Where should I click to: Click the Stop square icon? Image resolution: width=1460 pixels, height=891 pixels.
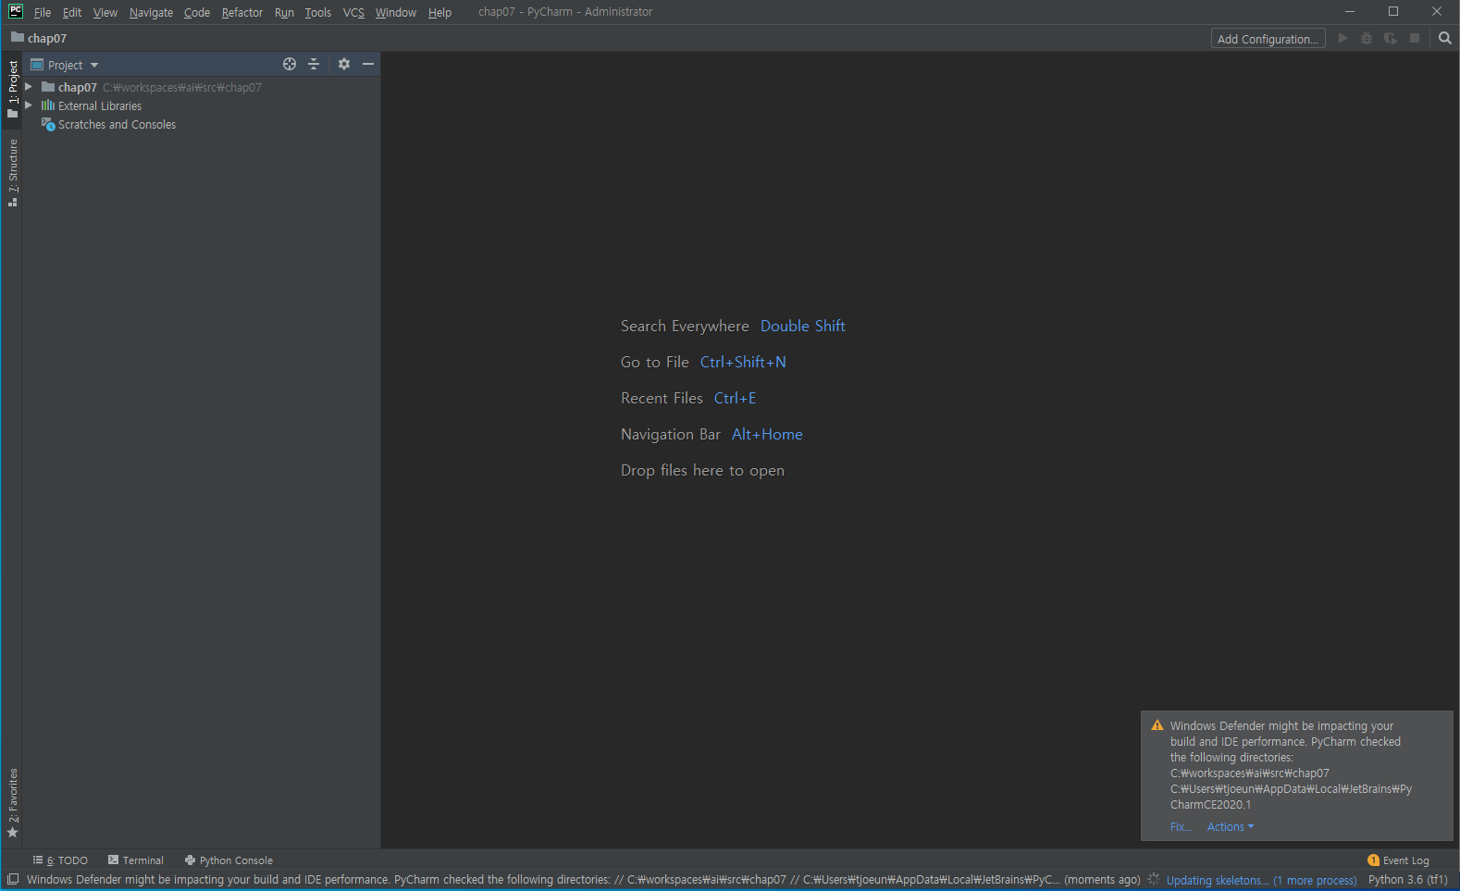[x=1415, y=38]
